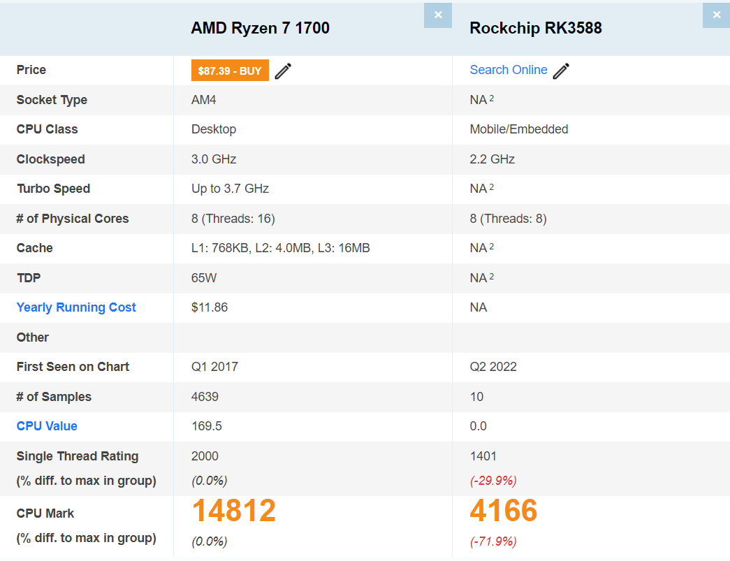Click the # of Physical Cores label
Viewport: 730px width, 561px height.
[x=73, y=219]
